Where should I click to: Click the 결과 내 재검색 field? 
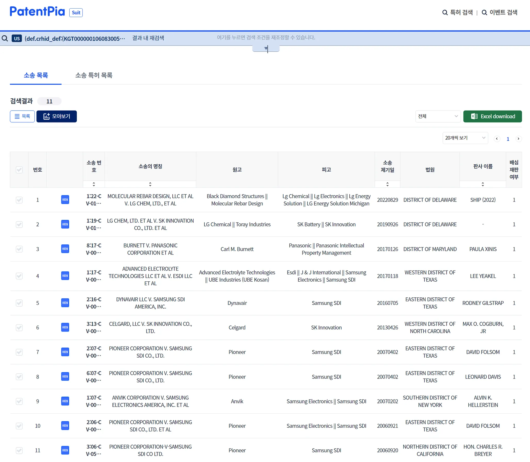tap(148, 38)
